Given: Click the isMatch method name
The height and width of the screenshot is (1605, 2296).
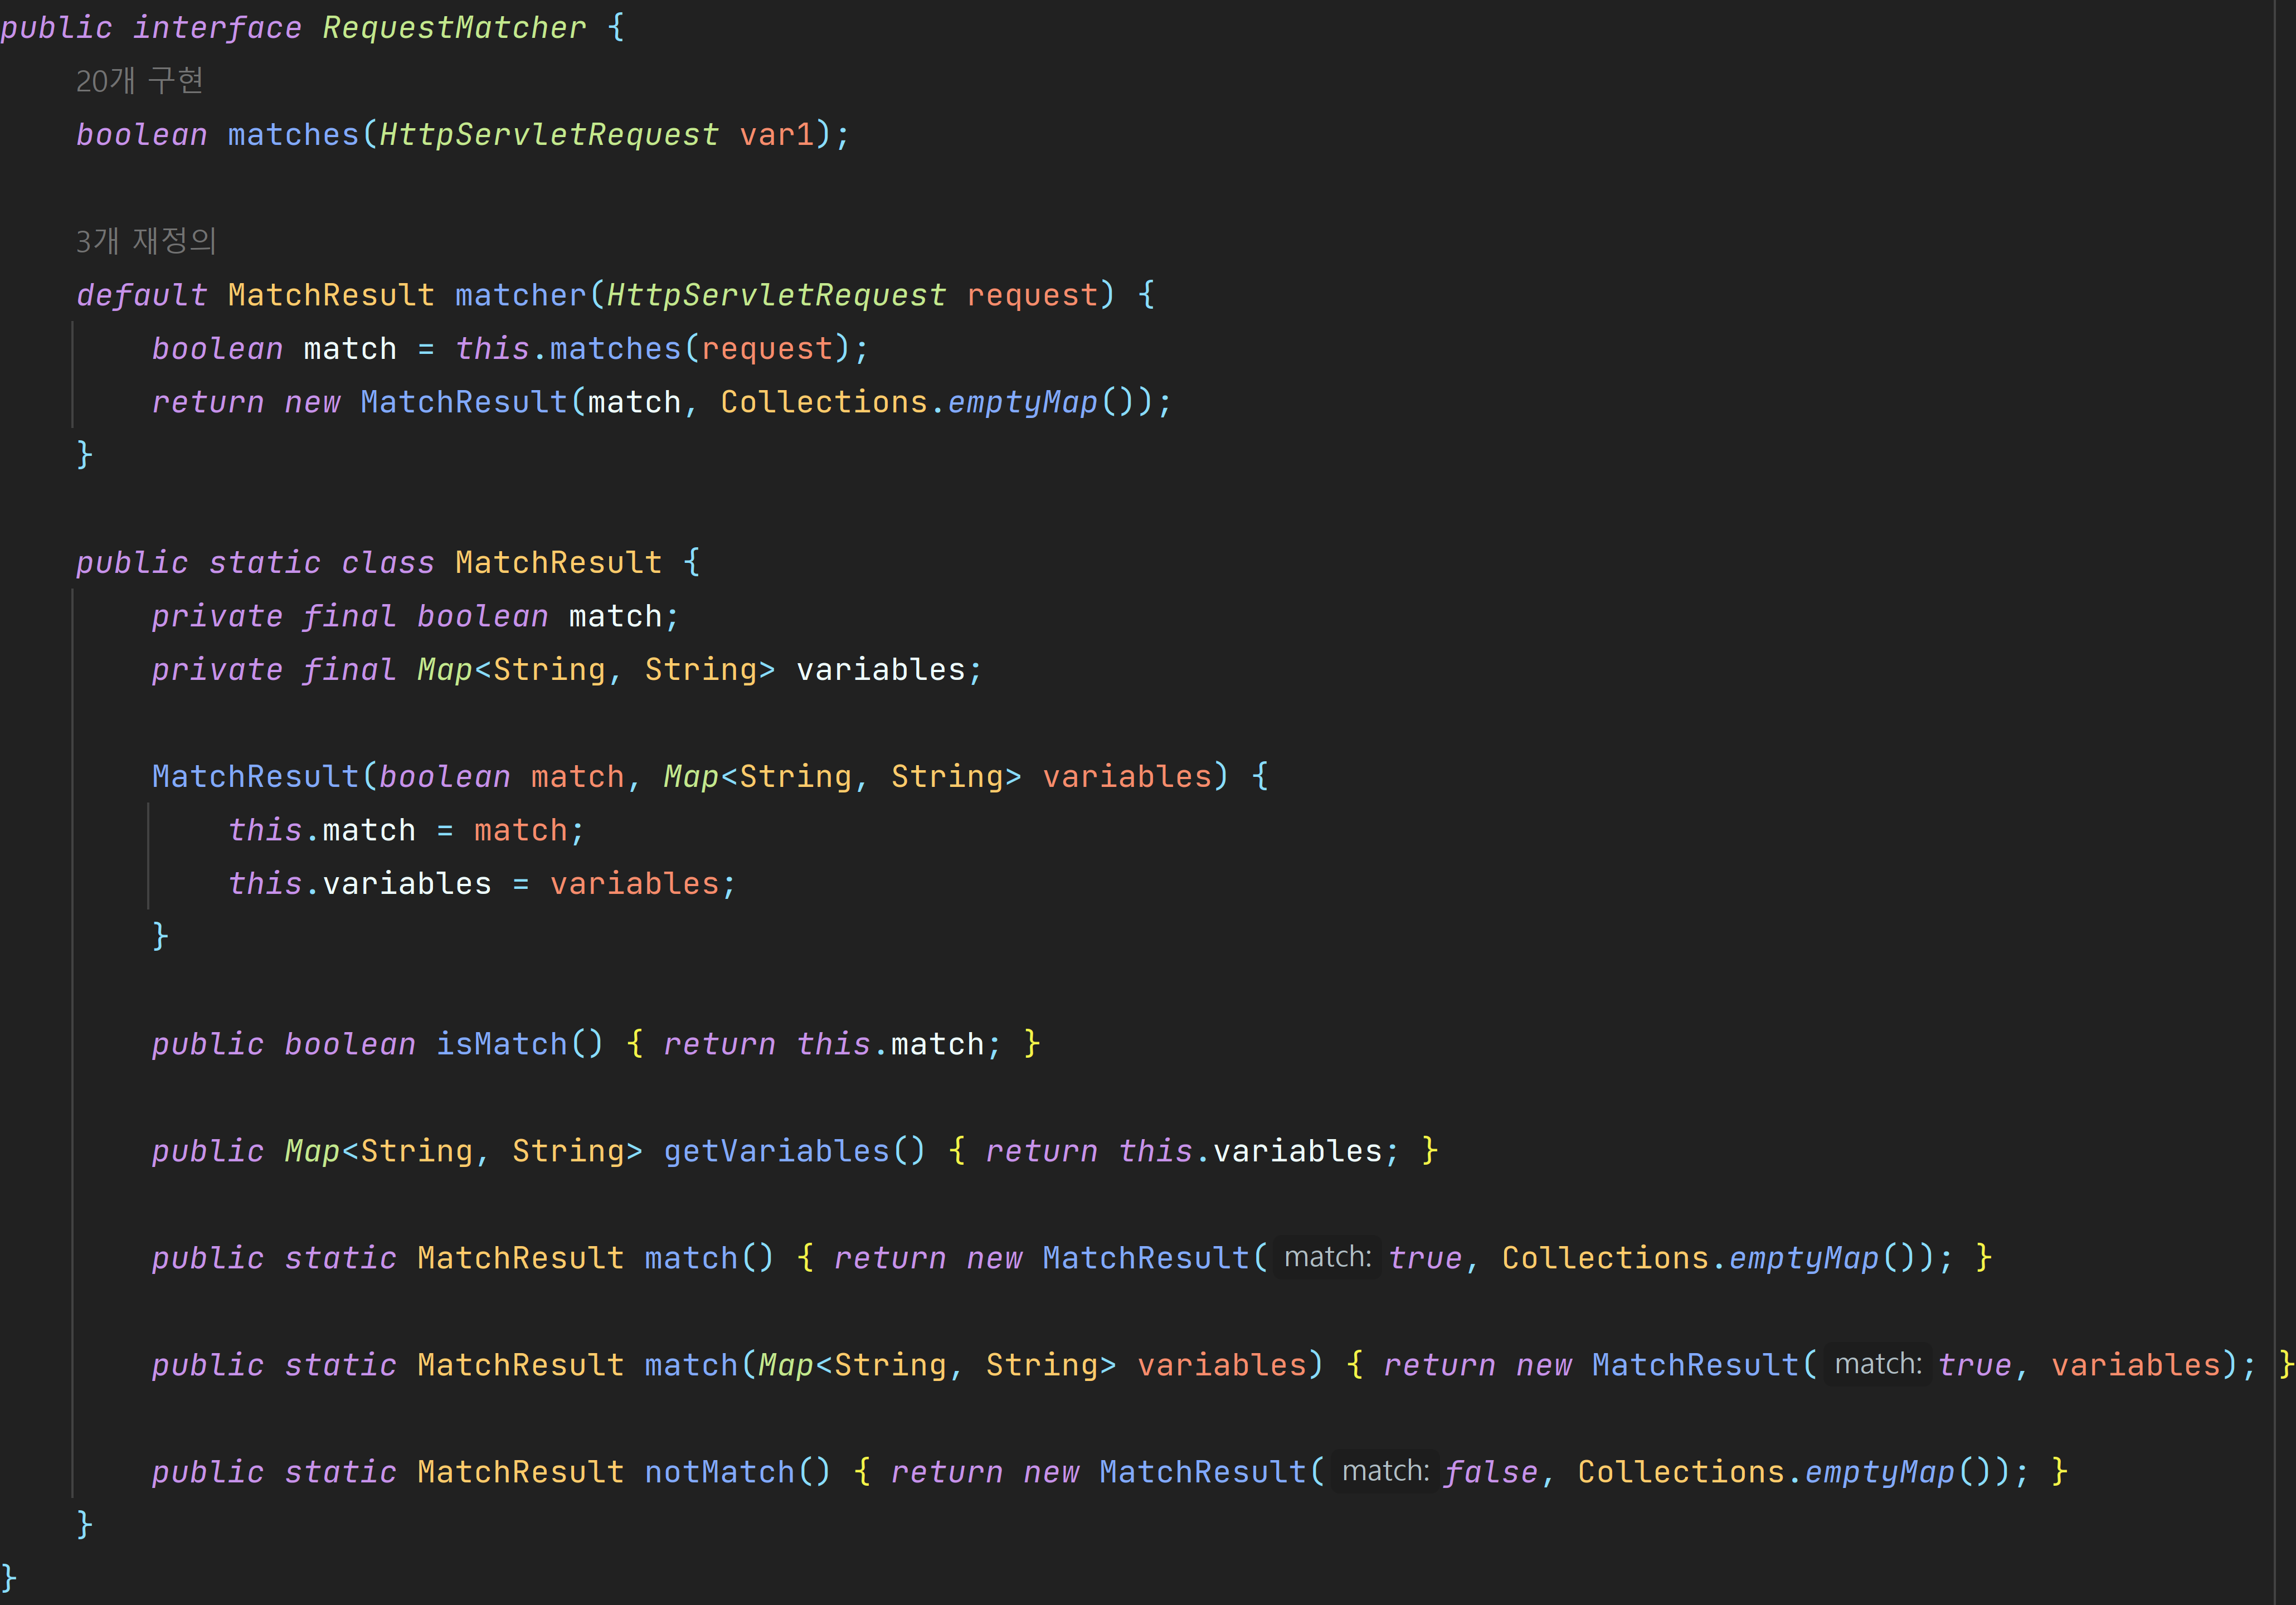Looking at the screenshot, I should [x=501, y=1044].
